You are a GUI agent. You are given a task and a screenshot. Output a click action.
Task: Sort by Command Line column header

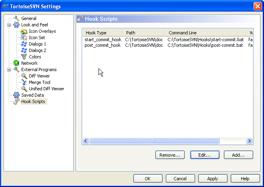pyautogui.click(x=206, y=33)
